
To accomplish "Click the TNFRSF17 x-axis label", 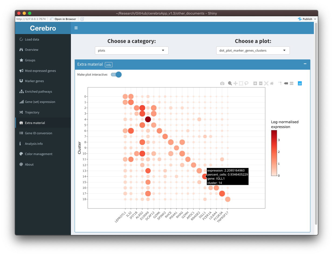I will point(223,217).
